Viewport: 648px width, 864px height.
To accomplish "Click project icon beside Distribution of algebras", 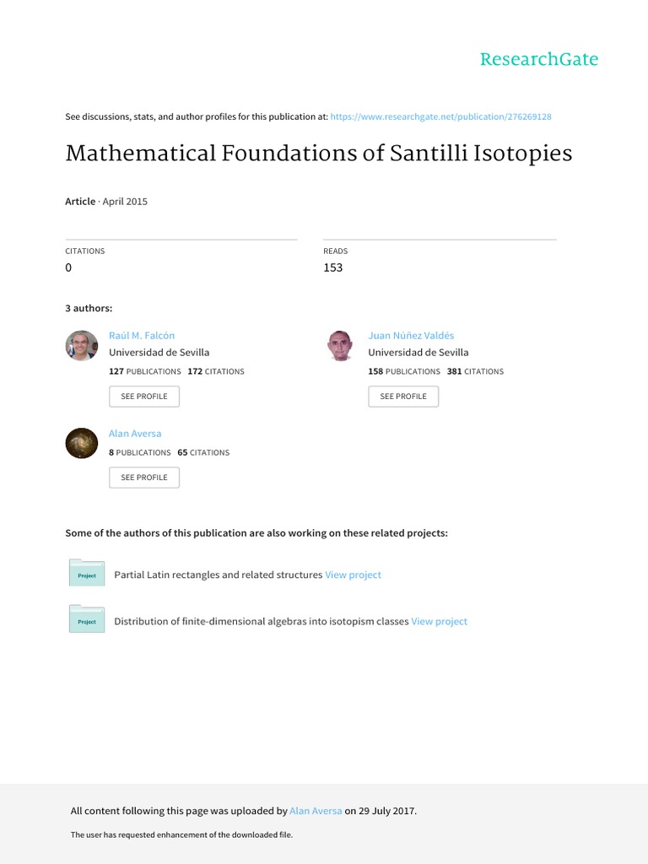I will click(86, 619).
